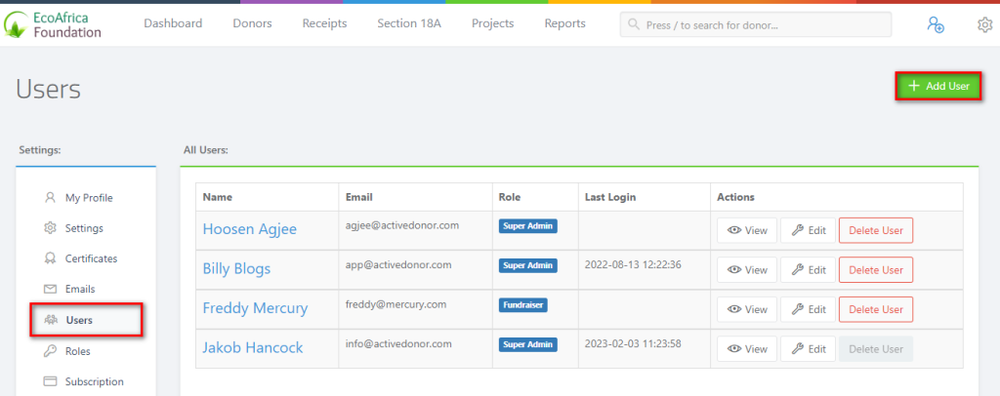This screenshot has height=396, width=1000.
Task: View user Freddy Mercury
Action: pos(747,309)
